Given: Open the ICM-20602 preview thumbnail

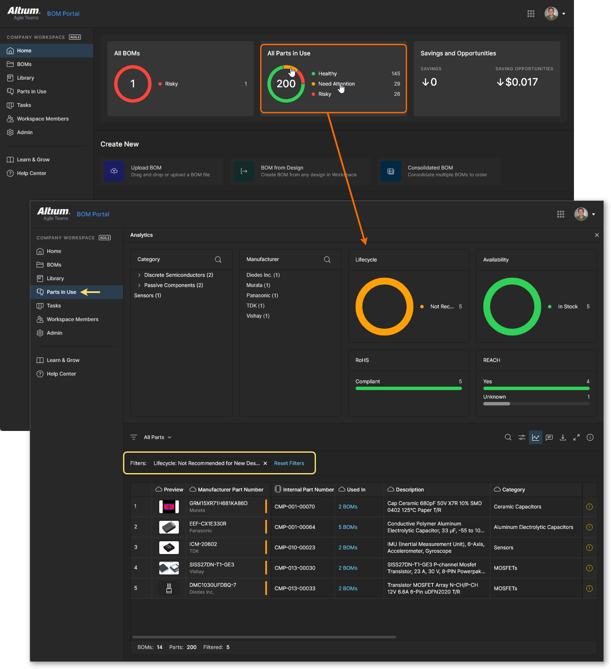Looking at the screenshot, I should tap(169, 548).
